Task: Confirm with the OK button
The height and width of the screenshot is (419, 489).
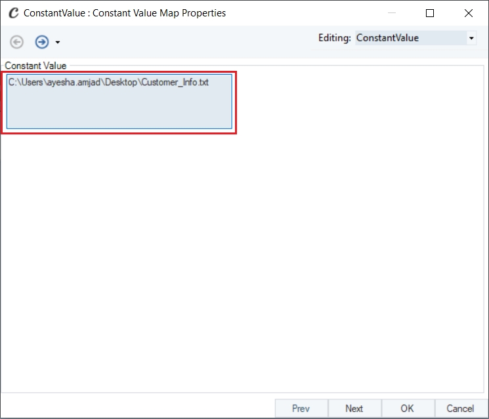Action: point(408,408)
